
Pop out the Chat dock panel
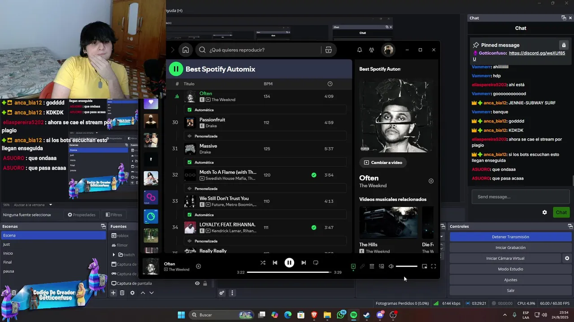point(564,18)
